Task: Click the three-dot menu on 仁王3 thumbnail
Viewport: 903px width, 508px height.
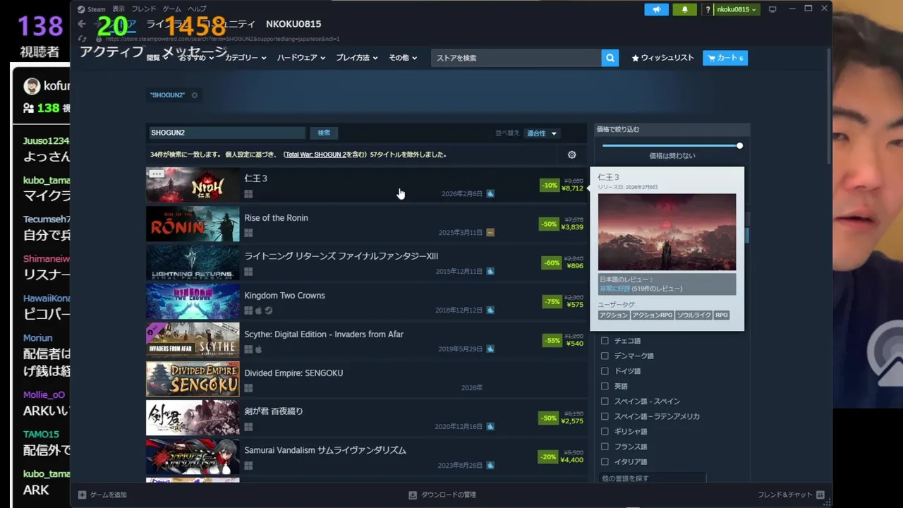Action: [x=157, y=174]
